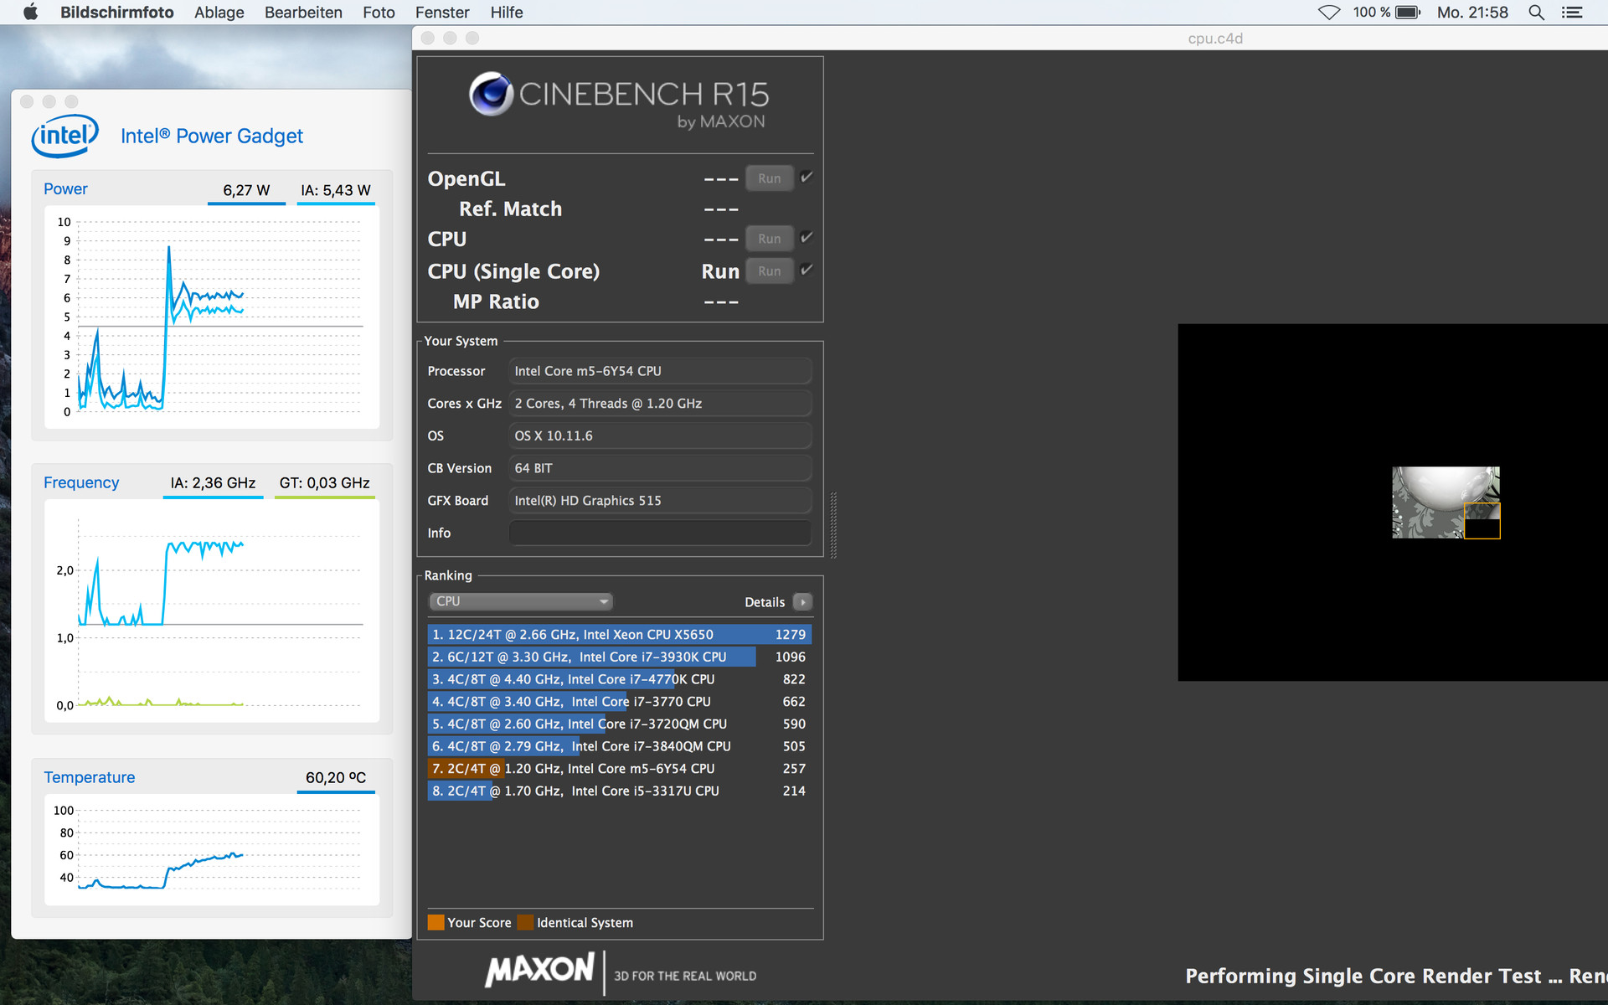Image resolution: width=1608 pixels, height=1005 pixels.
Task: Click the Intel logo in Power Gadget
Action: [64, 136]
